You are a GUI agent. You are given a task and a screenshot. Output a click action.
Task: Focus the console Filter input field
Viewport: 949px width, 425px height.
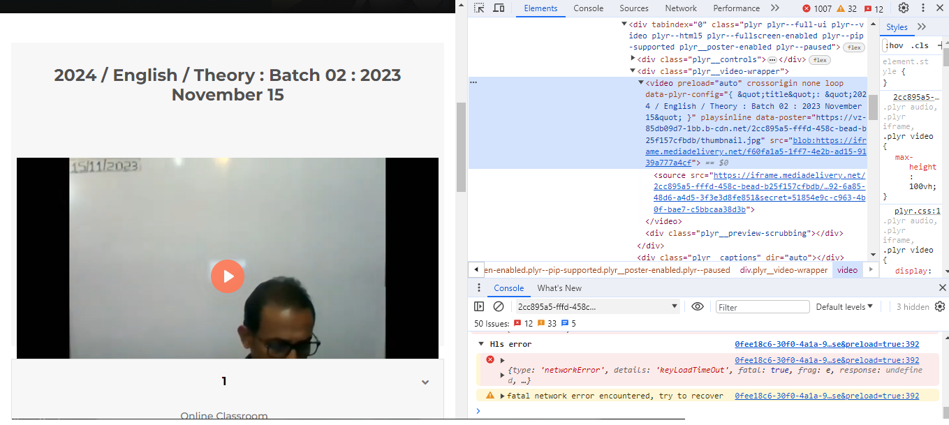tap(763, 307)
